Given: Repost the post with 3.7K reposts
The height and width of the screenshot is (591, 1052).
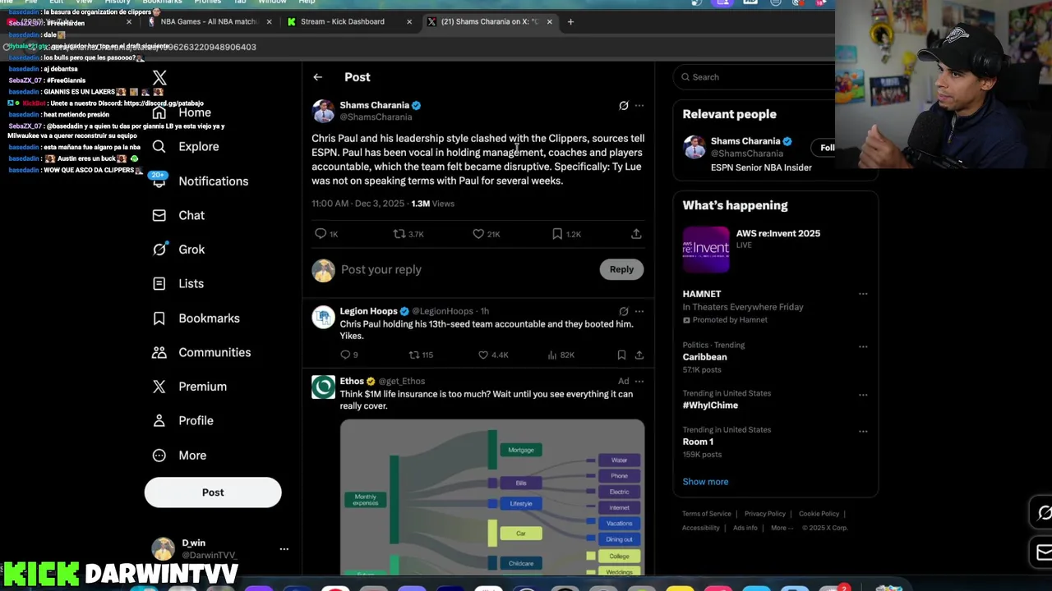Looking at the screenshot, I should click(408, 234).
